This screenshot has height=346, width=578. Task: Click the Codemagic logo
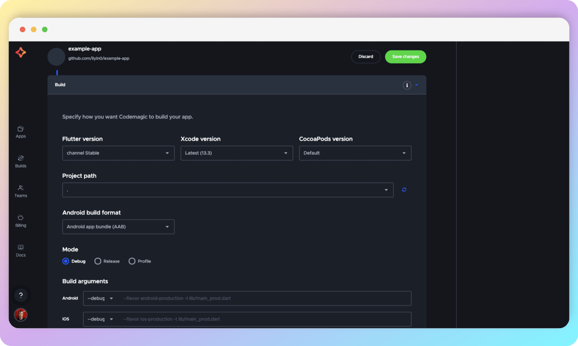[20, 52]
